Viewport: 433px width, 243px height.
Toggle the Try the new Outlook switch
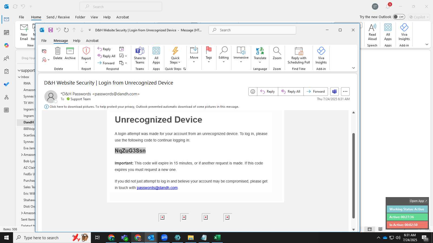[x=399, y=17]
